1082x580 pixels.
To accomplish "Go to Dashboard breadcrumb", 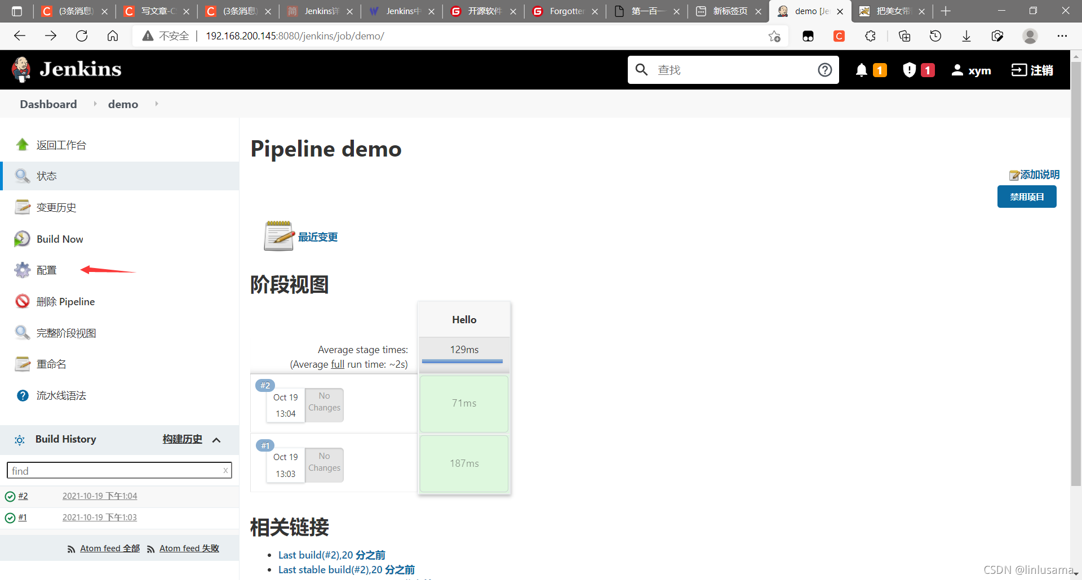I will pos(48,104).
